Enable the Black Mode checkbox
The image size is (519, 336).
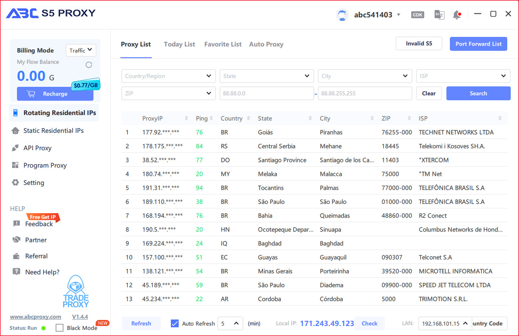pos(60,328)
